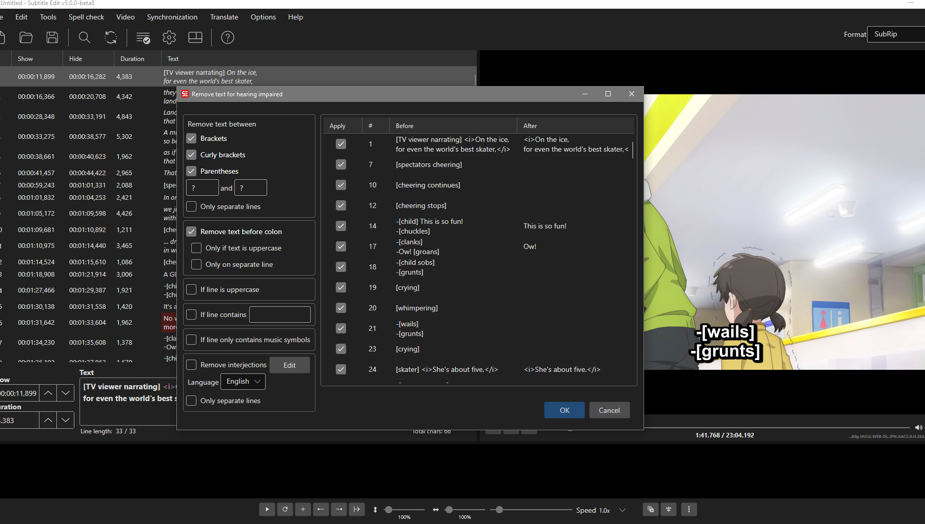Open the three-dot more options menu
Screen dimensions: 925x524
tap(689, 509)
